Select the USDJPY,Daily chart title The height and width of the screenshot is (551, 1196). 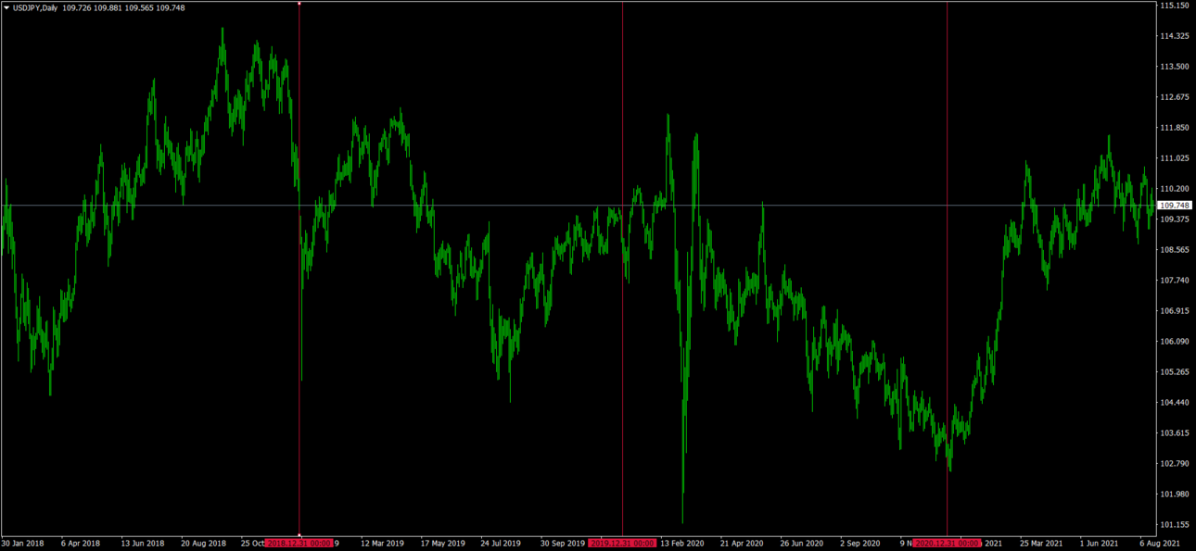(x=35, y=7)
